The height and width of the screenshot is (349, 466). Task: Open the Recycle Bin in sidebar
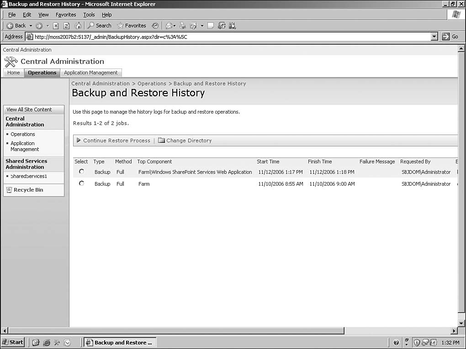point(28,190)
